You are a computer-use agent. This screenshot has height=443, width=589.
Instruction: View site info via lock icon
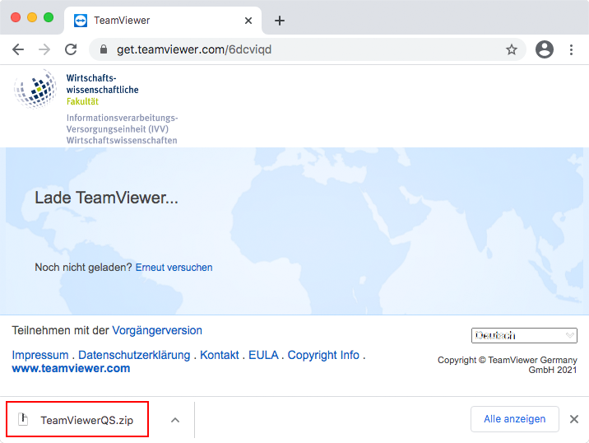pos(104,49)
